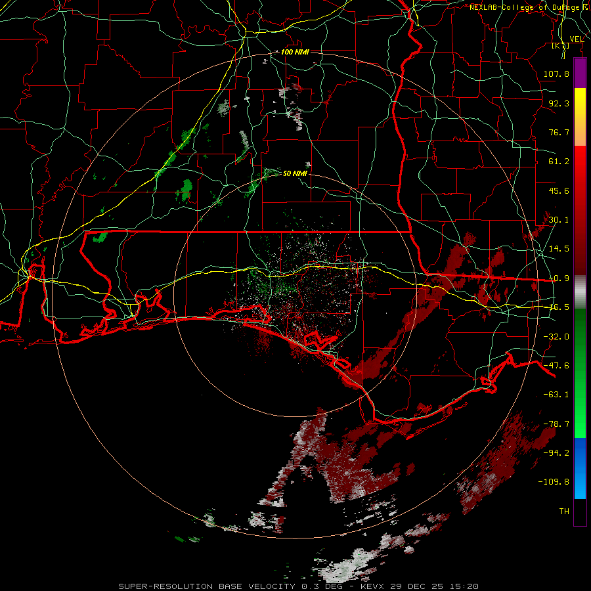Click the blue segment of the velocity color bar
Screen dimensions: 591x591
tap(580, 468)
